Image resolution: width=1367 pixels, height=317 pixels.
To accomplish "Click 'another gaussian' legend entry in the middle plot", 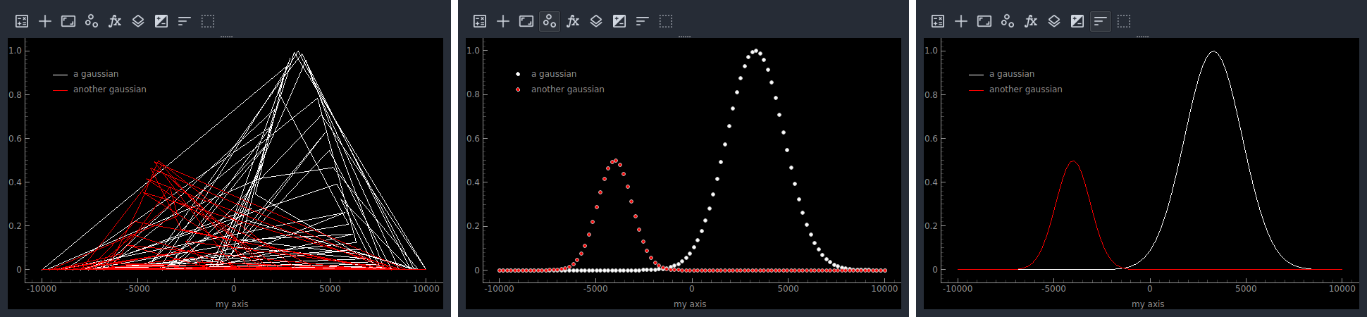I will (568, 89).
